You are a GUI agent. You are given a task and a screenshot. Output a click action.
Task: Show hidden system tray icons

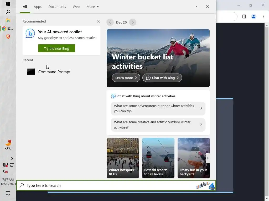[12, 159]
